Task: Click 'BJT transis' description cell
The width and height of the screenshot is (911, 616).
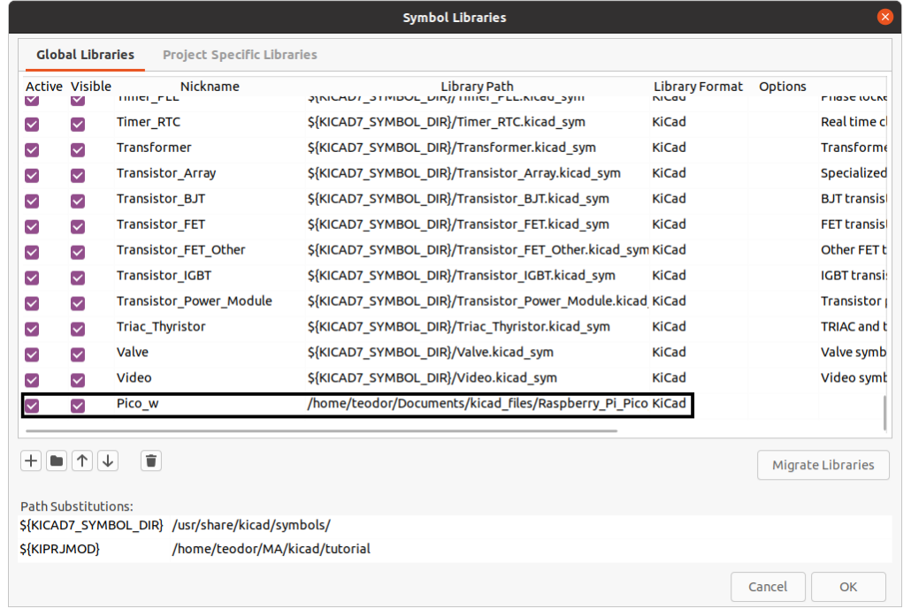Action: [854, 199]
